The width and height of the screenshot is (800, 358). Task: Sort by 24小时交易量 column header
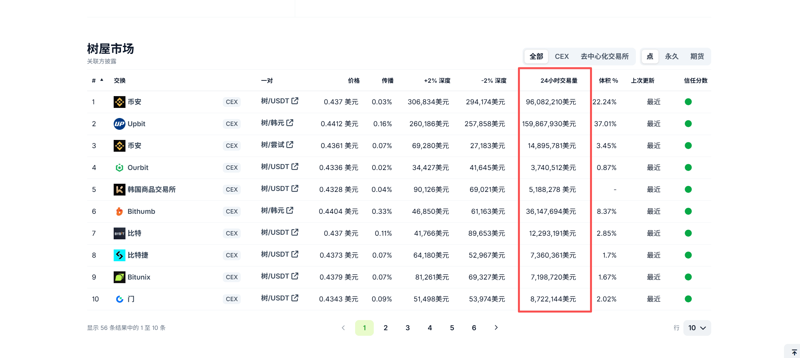tap(559, 81)
